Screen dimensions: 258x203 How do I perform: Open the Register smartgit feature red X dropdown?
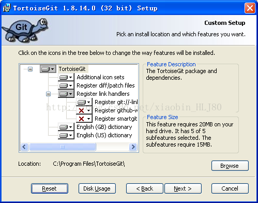click(x=84, y=119)
